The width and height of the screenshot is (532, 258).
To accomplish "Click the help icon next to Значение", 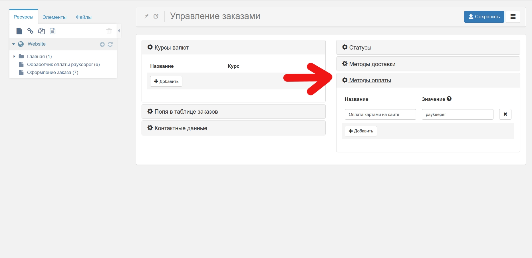I will (449, 99).
